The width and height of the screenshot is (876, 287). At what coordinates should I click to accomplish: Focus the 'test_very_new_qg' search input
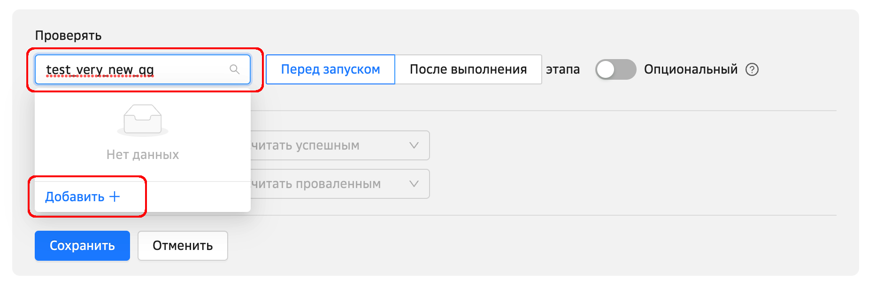(x=131, y=69)
